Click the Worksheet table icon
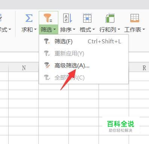The height and width of the screenshot is (144, 149). point(135,18)
